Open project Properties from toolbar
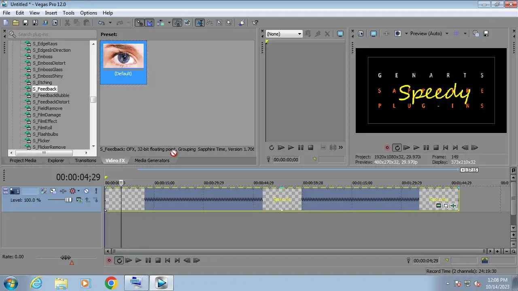Screen dimensions: 518x291 [55, 23]
